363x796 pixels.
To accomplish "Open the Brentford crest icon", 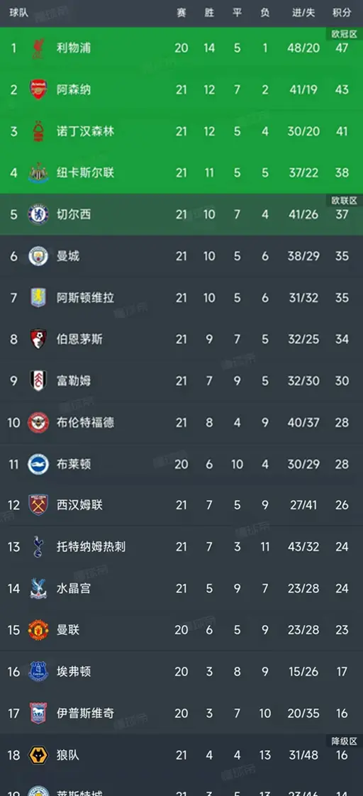I will click(38, 422).
